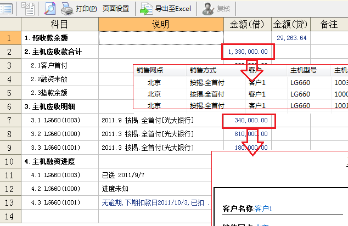Select the 科目 column header

[x=60, y=24]
